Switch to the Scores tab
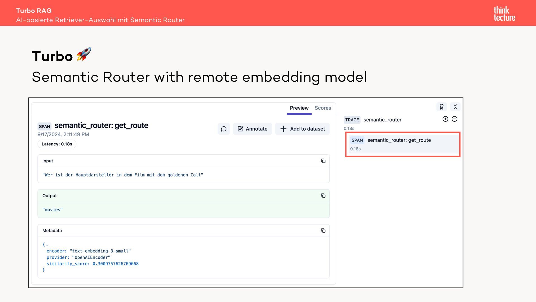 pos(323,108)
